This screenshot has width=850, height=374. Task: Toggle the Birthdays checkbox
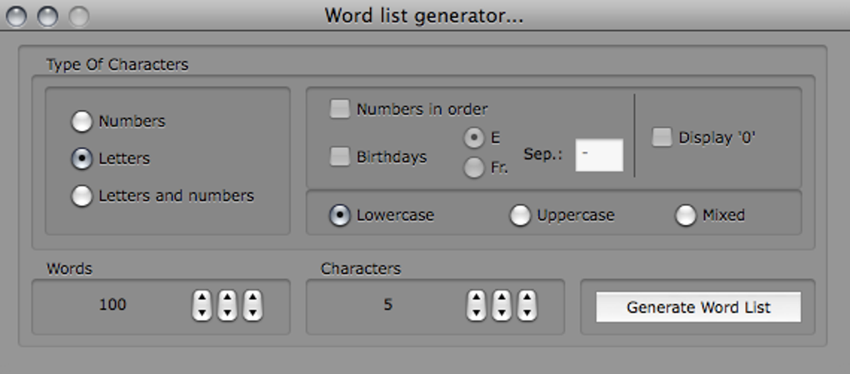click(340, 157)
